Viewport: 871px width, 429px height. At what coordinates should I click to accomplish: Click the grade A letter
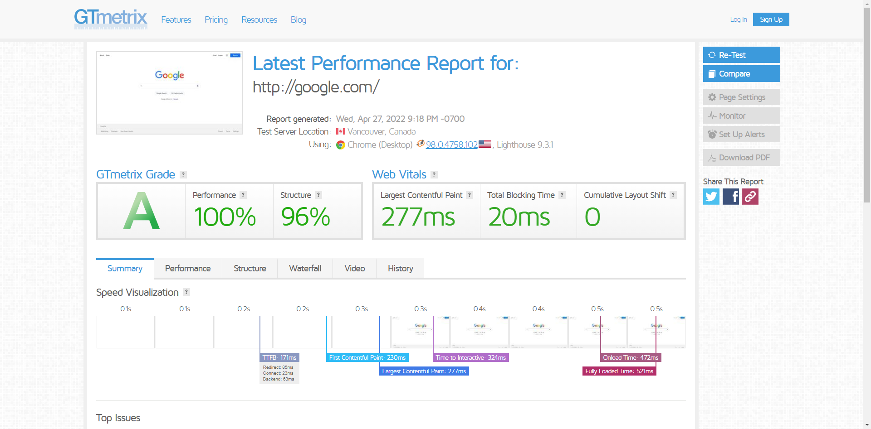(142, 211)
